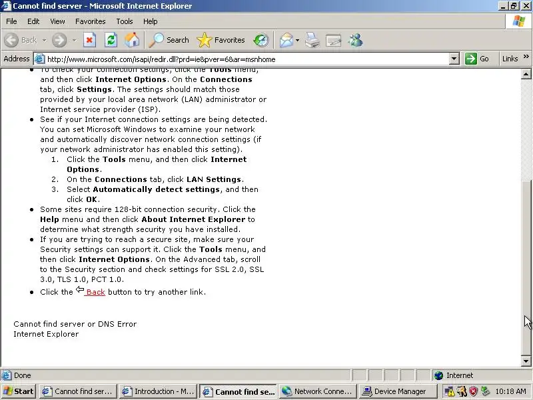Print the page with printer icon
Screen dimensions: 533x400
[312, 40]
